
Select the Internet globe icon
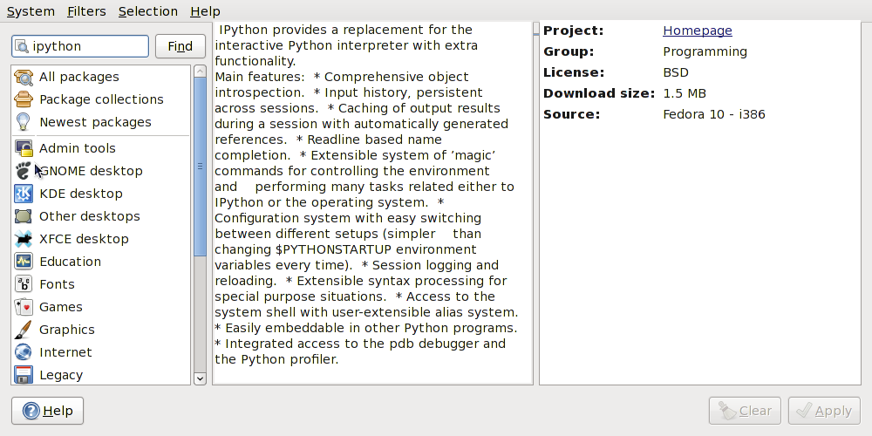(x=24, y=352)
